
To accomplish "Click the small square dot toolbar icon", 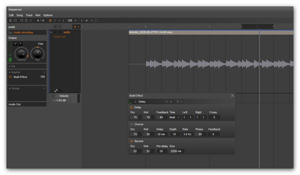I will coord(59,20).
